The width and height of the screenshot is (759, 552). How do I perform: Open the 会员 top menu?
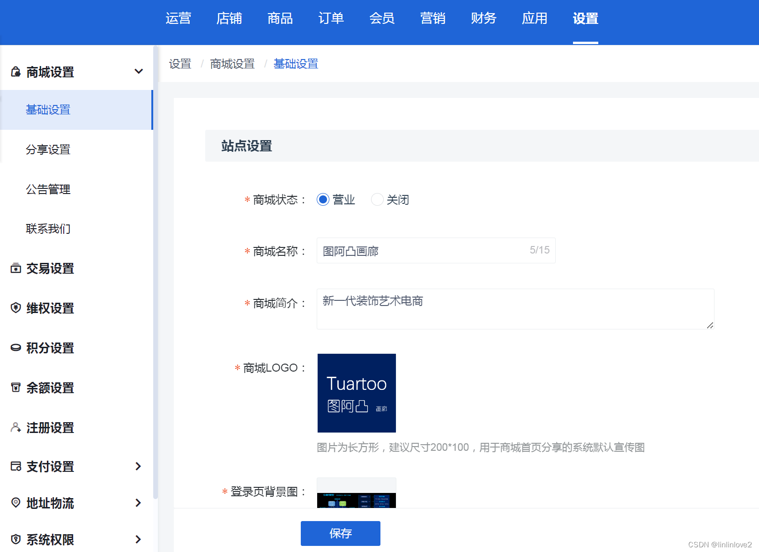(x=382, y=19)
